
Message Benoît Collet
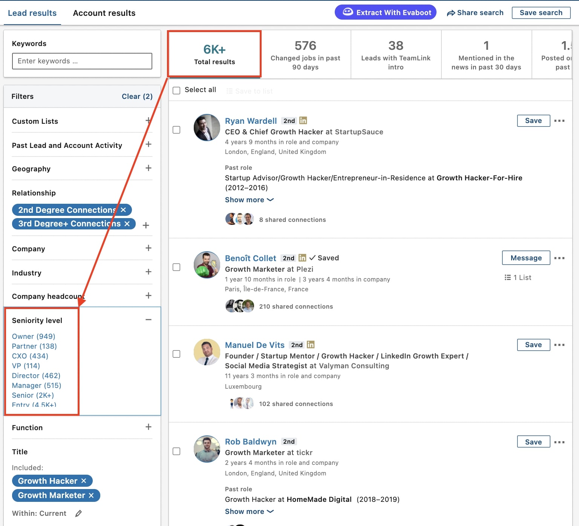[x=526, y=258]
